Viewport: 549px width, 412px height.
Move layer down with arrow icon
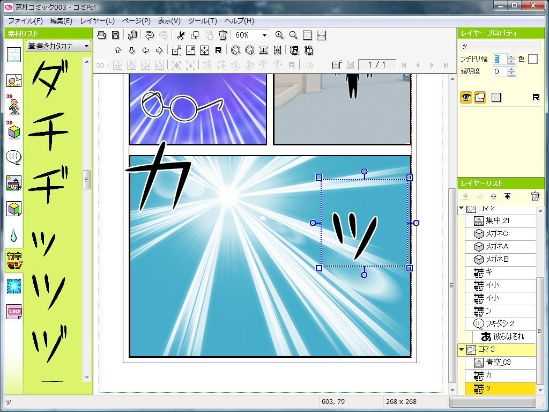132,50
